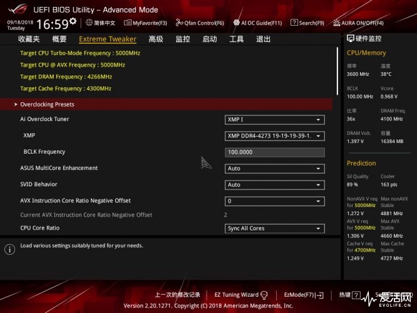Click Target DRAM Frequency : 4266MHz text
The image size is (417, 313).
click(66, 77)
